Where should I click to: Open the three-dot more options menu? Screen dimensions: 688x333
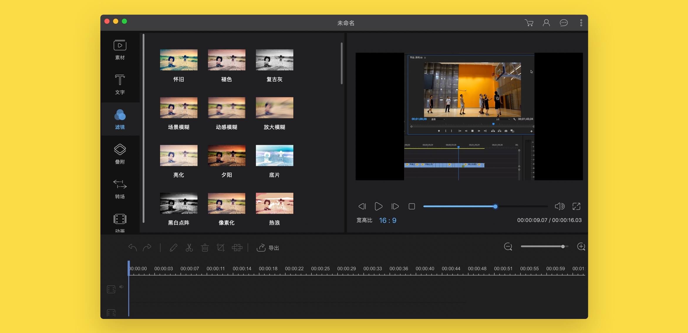point(581,23)
